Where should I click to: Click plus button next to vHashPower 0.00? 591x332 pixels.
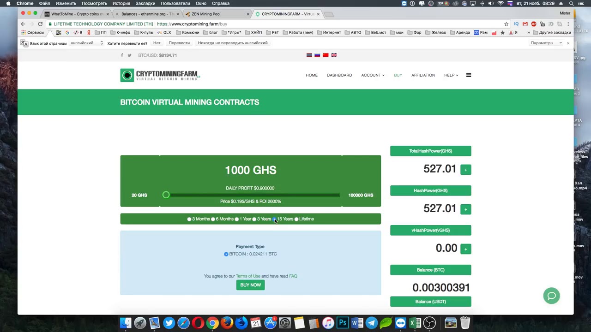pos(465,249)
